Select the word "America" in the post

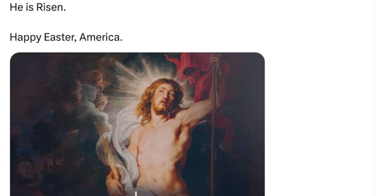99,37
